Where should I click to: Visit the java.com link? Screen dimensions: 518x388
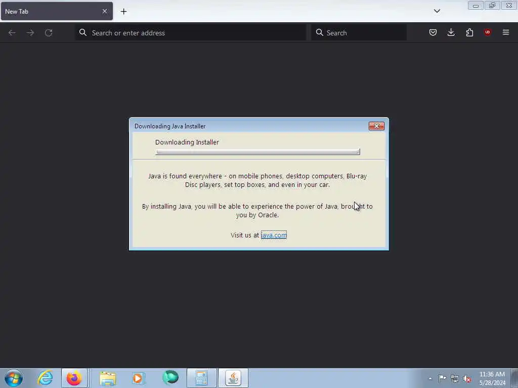click(x=274, y=235)
